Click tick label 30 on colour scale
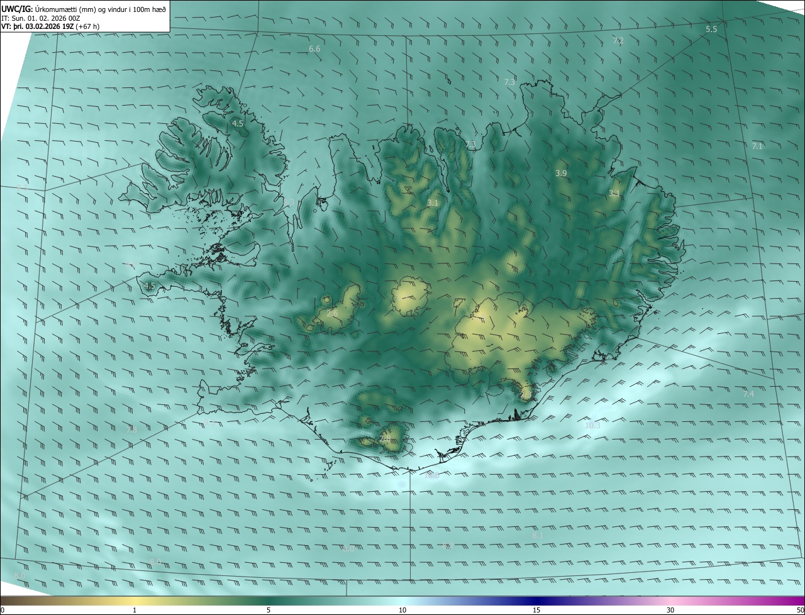Viewport: 805px width, 615px height. click(x=670, y=611)
